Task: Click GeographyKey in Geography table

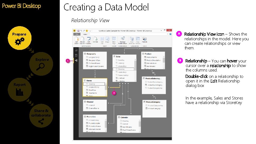Action: click(94, 57)
